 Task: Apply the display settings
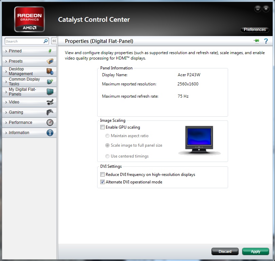click(x=255, y=251)
